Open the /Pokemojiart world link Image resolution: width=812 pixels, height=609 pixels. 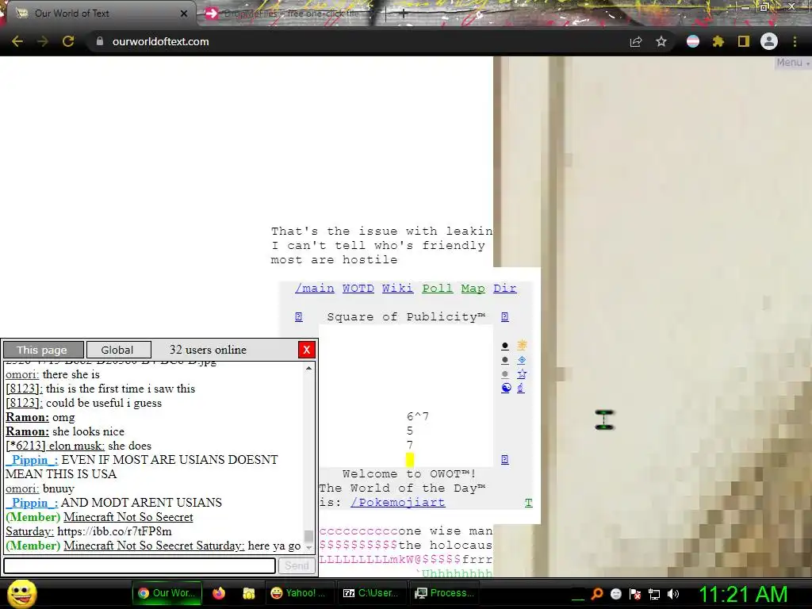click(x=398, y=502)
